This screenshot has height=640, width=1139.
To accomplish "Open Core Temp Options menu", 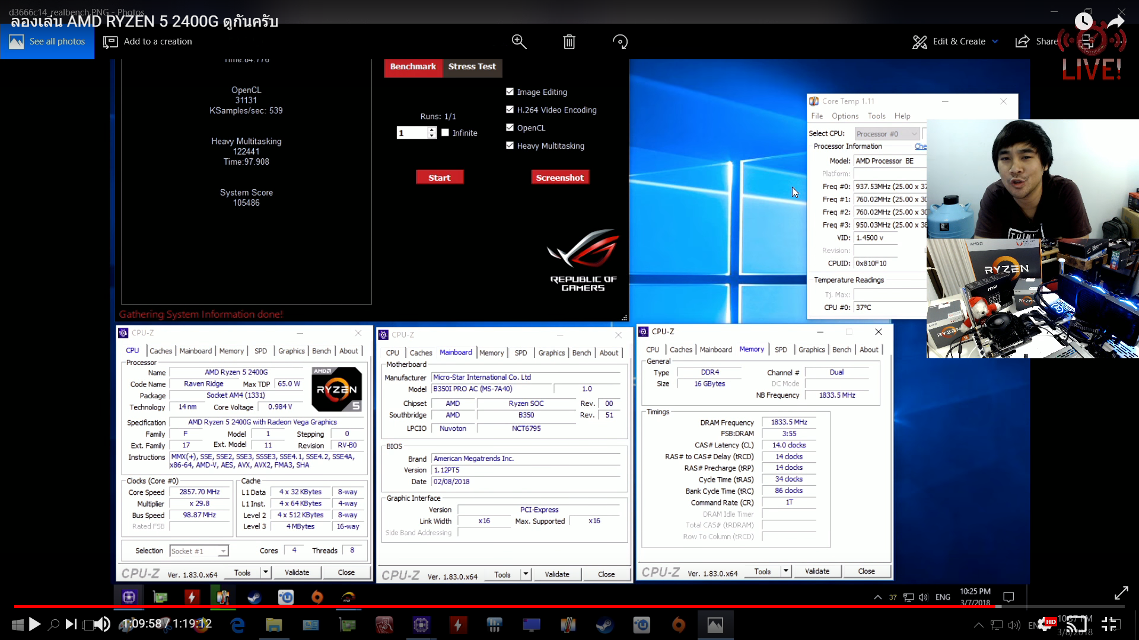I will tap(845, 116).
